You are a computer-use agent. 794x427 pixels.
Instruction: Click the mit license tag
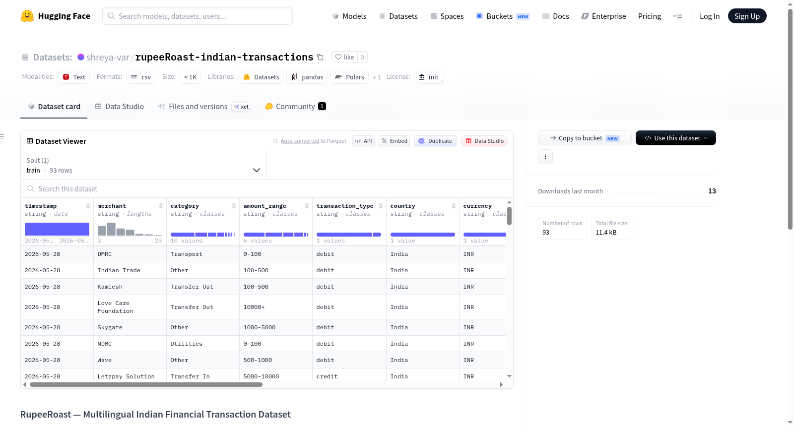pyautogui.click(x=429, y=77)
